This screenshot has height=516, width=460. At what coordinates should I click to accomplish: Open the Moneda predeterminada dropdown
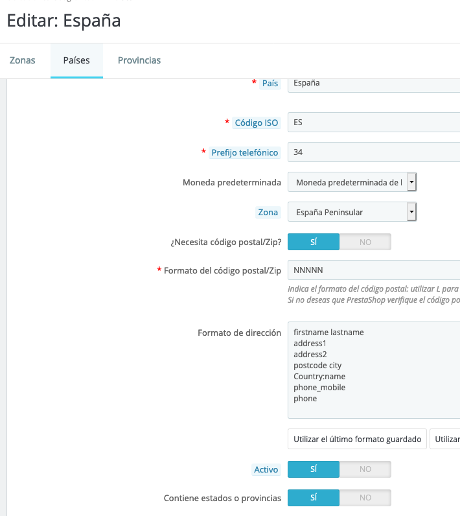(x=352, y=182)
